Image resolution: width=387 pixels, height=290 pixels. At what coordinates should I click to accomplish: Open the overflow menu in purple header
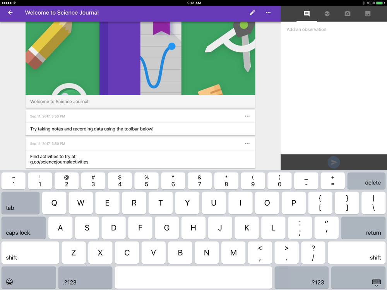(268, 13)
